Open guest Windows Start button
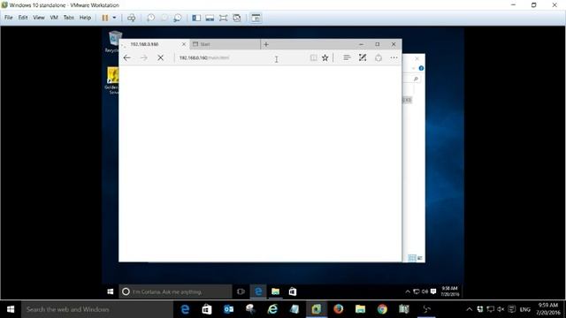 pyautogui.click(x=111, y=291)
